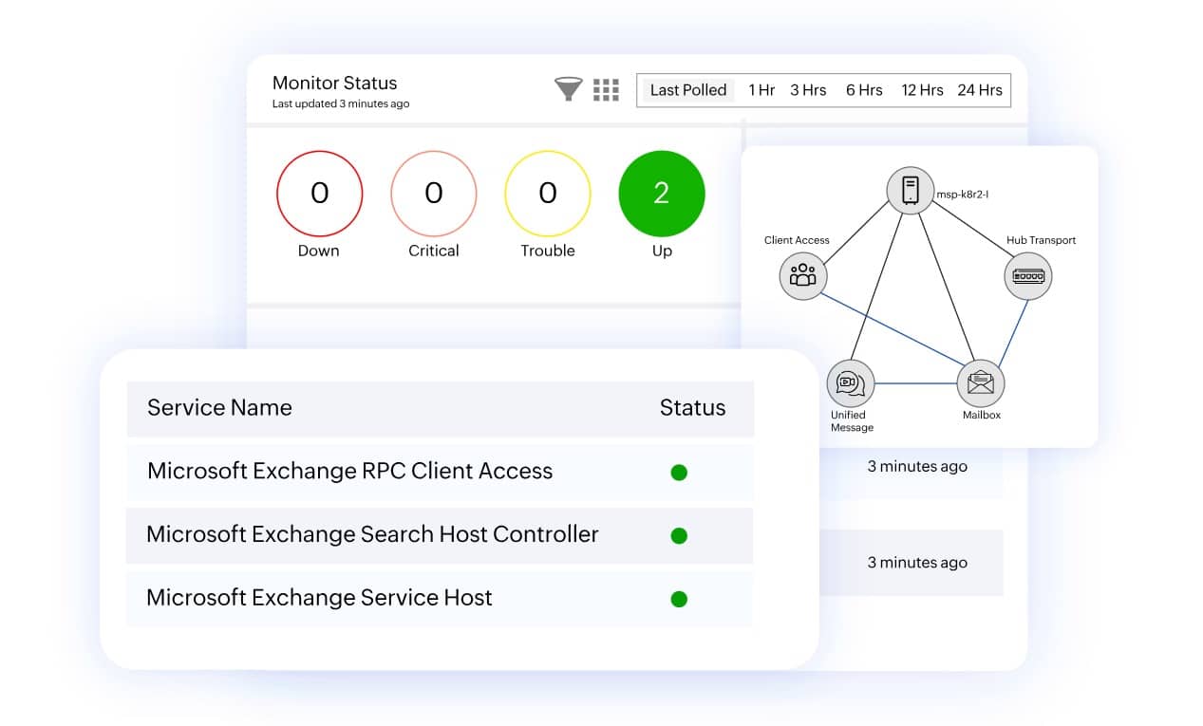Select the 12 Hrs time range

[922, 90]
